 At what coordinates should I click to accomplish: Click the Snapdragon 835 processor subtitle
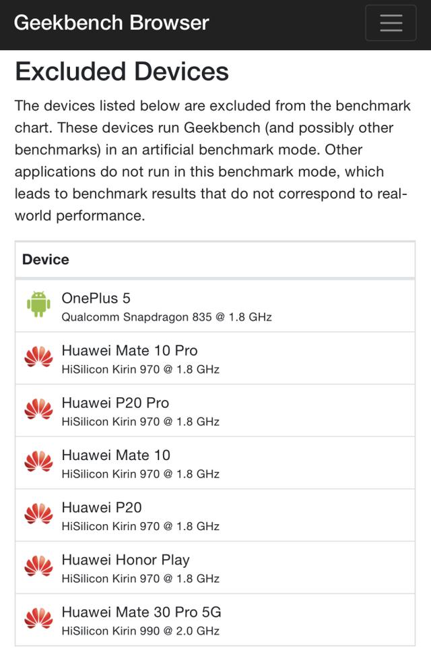pos(166,317)
